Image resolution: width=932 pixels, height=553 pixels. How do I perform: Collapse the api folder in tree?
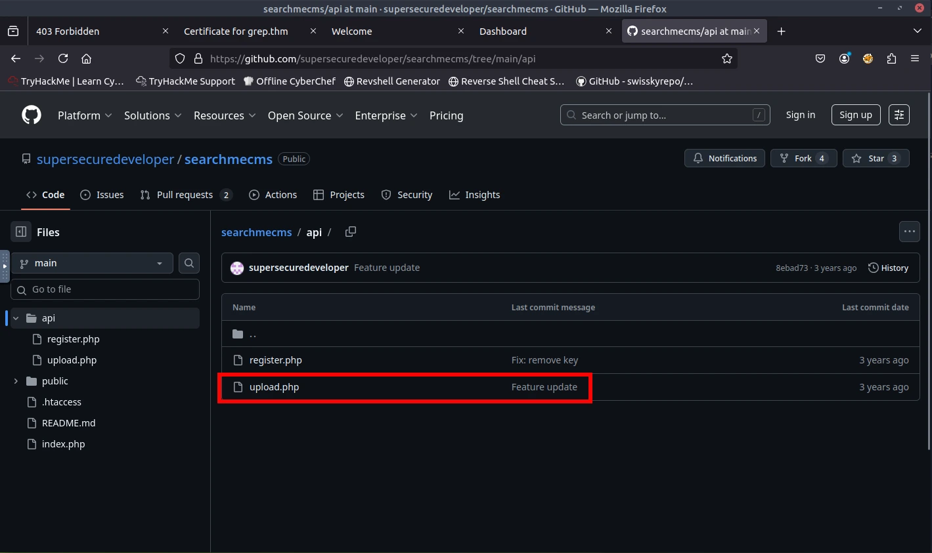[x=16, y=318]
